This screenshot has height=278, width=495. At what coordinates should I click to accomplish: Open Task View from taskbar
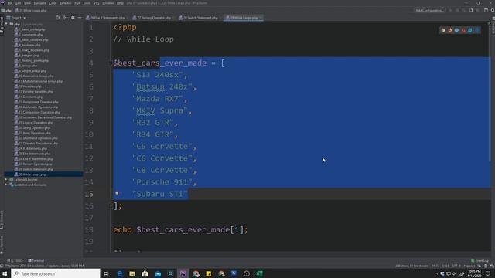pos(107,273)
